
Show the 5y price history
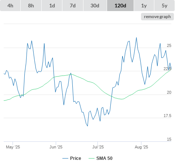(164, 6)
